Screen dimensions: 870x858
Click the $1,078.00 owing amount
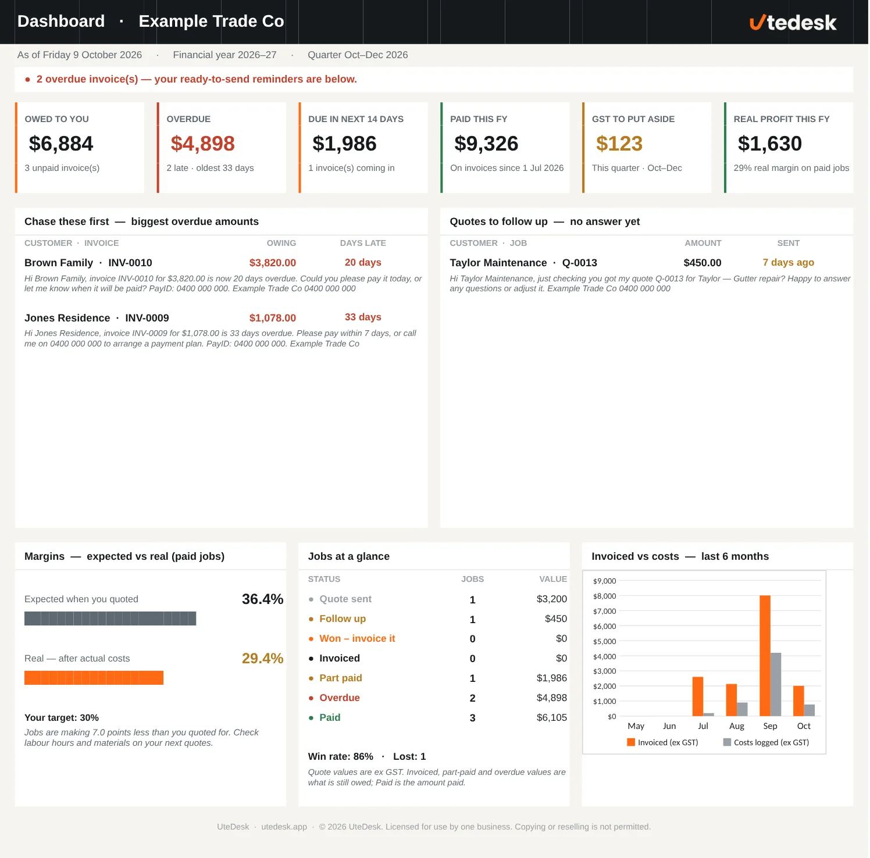pyautogui.click(x=273, y=318)
